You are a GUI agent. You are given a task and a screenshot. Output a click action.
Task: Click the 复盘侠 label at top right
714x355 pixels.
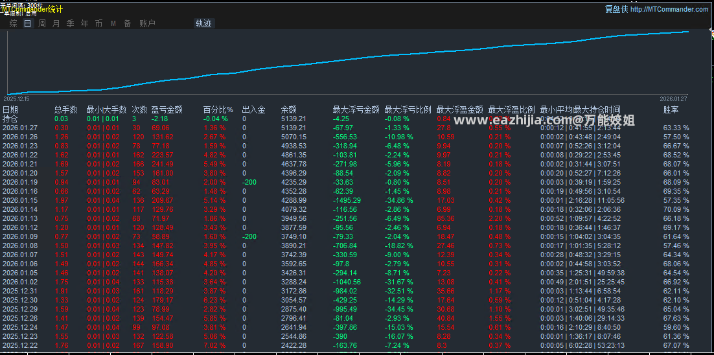[x=617, y=9]
